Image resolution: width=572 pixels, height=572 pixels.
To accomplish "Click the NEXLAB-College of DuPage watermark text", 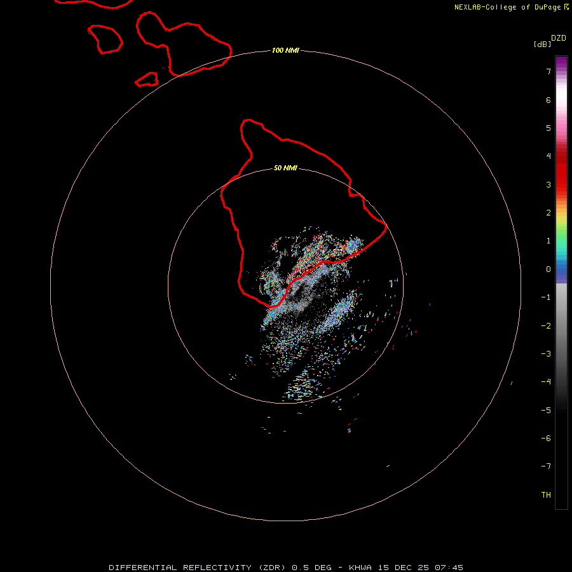I will (507, 7).
